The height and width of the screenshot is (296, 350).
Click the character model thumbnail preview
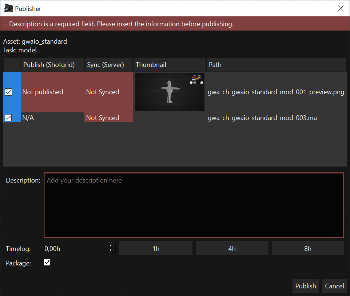pyautogui.click(x=170, y=92)
